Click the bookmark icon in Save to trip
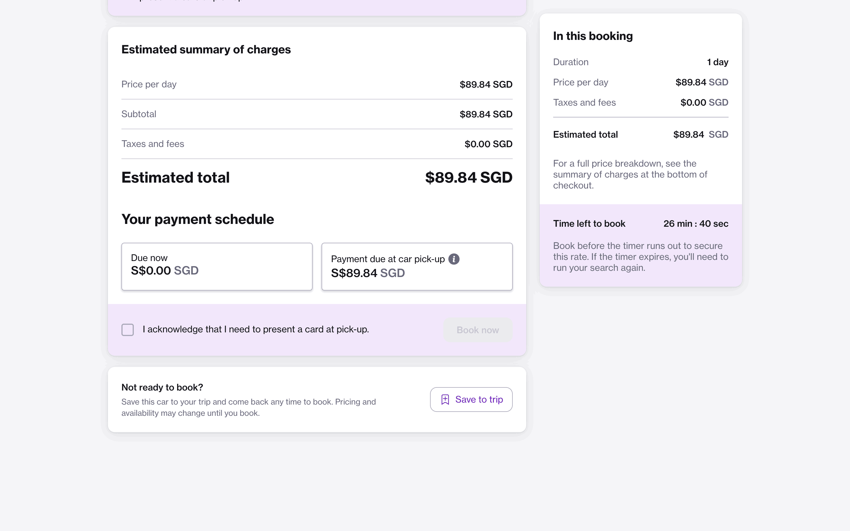Viewport: 850px width, 531px height. (x=445, y=400)
